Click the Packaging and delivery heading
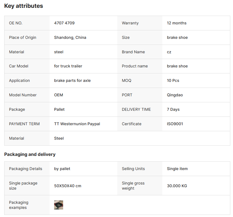 pyautogui.click(x=30, y=154)
